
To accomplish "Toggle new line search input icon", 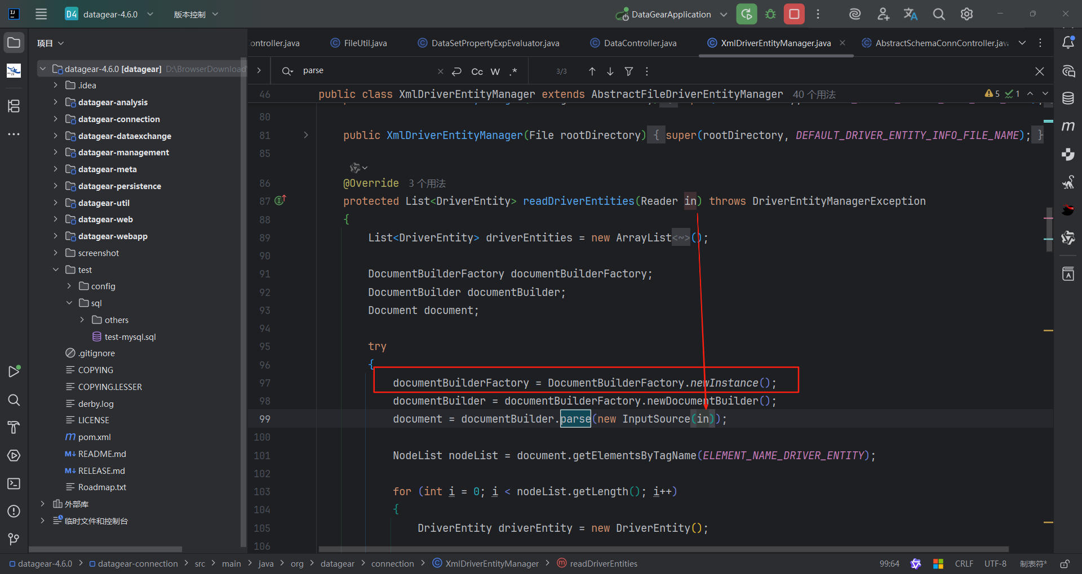I will click(457, 71).
